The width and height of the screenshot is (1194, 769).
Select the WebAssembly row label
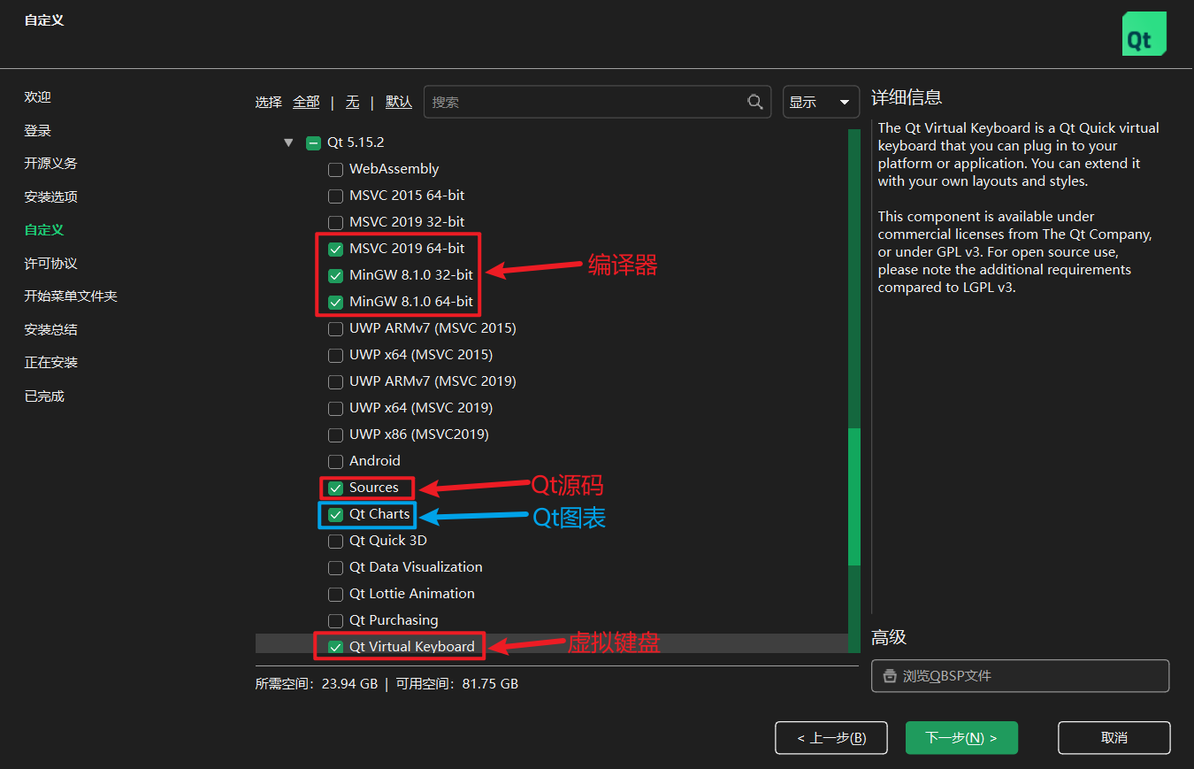394,169
